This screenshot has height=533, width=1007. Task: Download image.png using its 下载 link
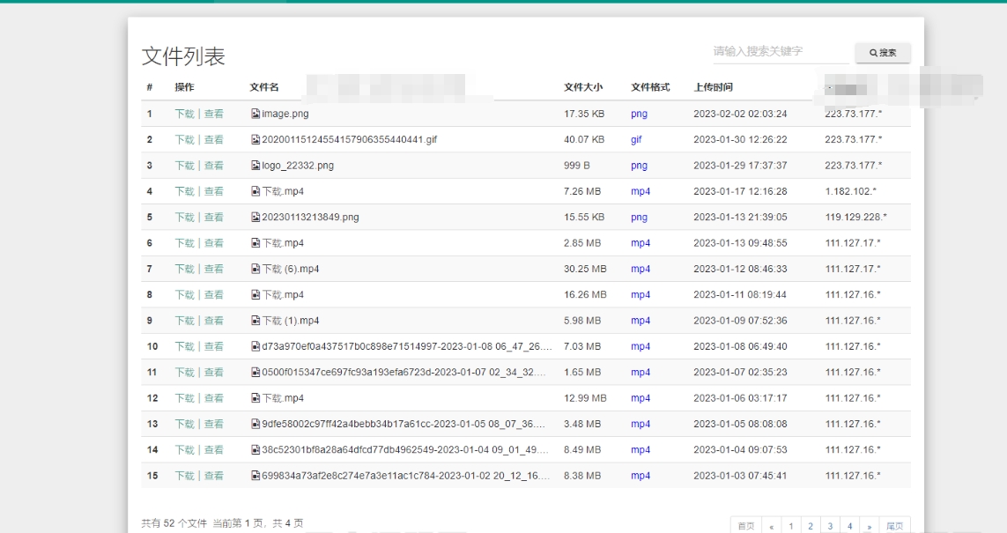click(x=184, y=114)
